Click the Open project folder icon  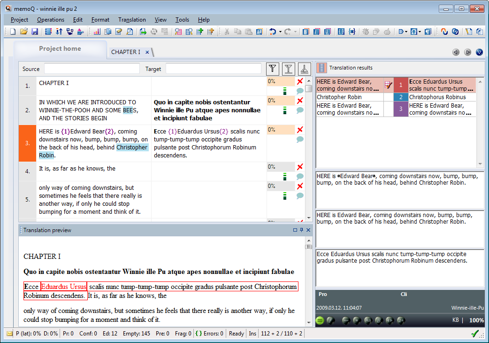tap(24, 31)
